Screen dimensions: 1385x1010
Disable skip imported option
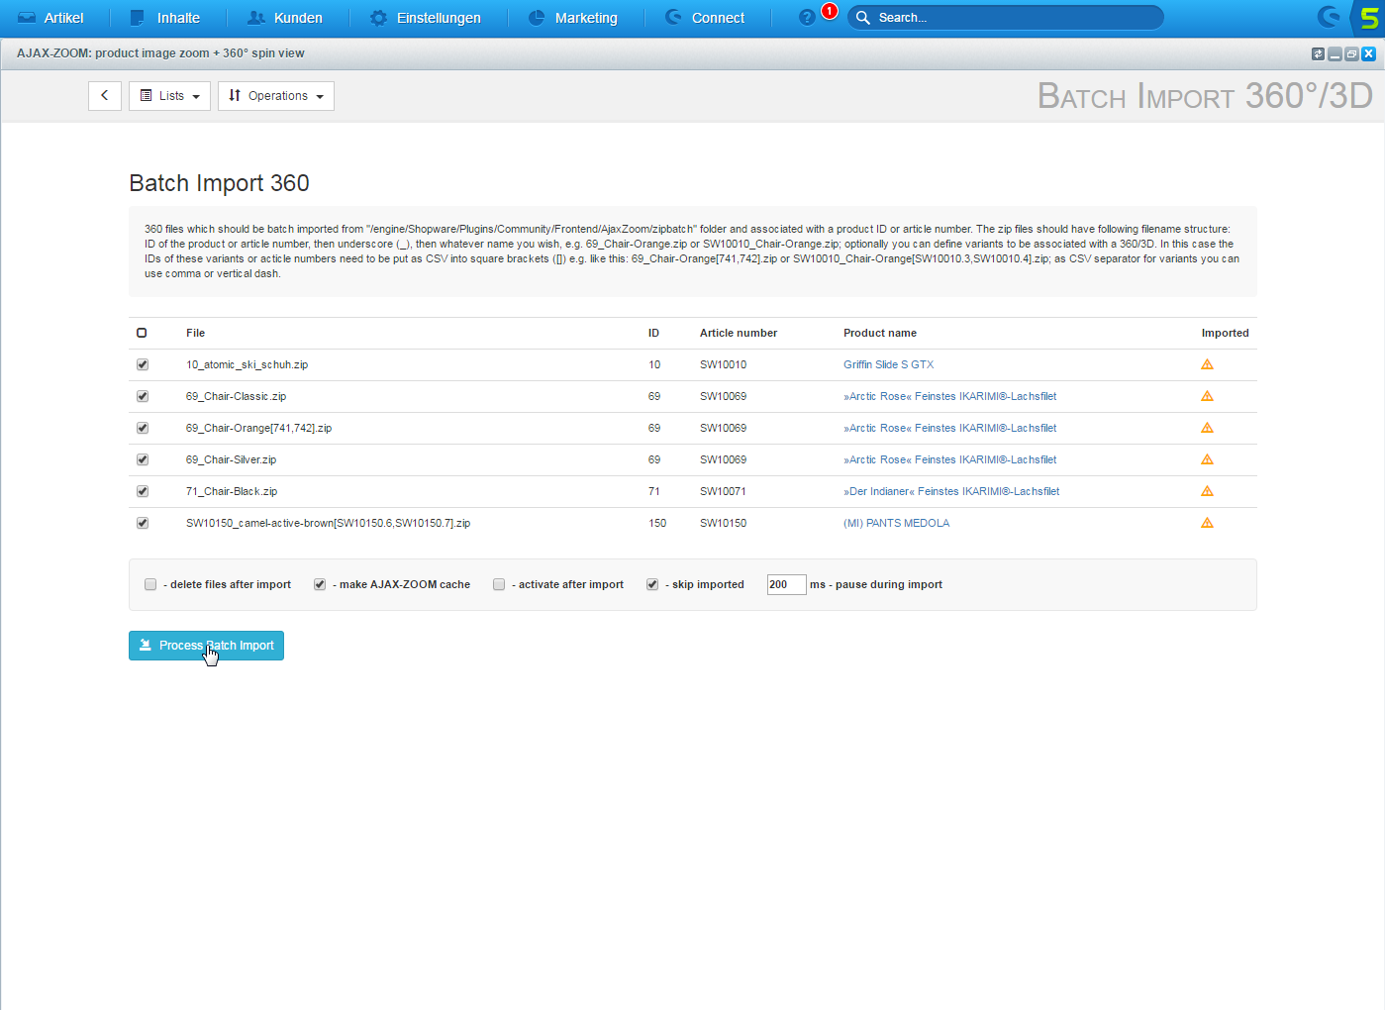652,584
